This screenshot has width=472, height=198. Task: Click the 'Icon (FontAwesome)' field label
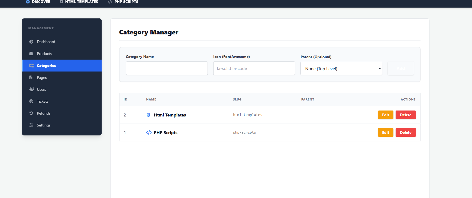click(232, 57)
